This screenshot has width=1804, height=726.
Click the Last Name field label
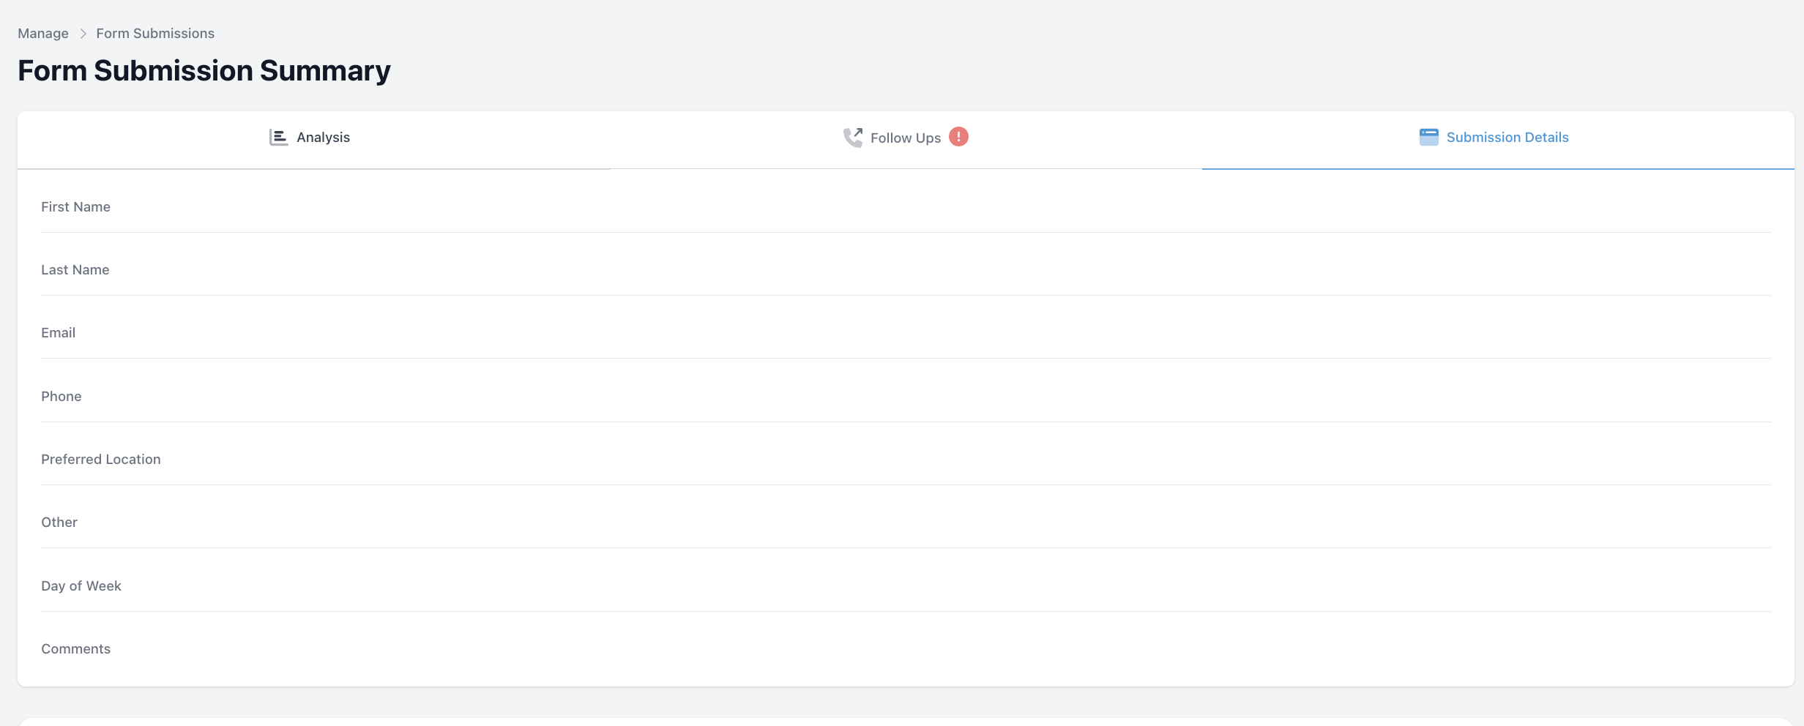pos(75,270)
